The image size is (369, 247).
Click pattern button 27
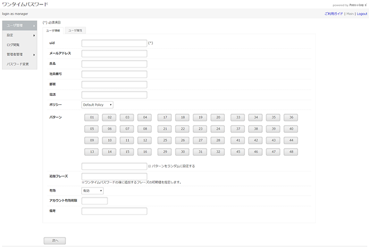[200, 140]
